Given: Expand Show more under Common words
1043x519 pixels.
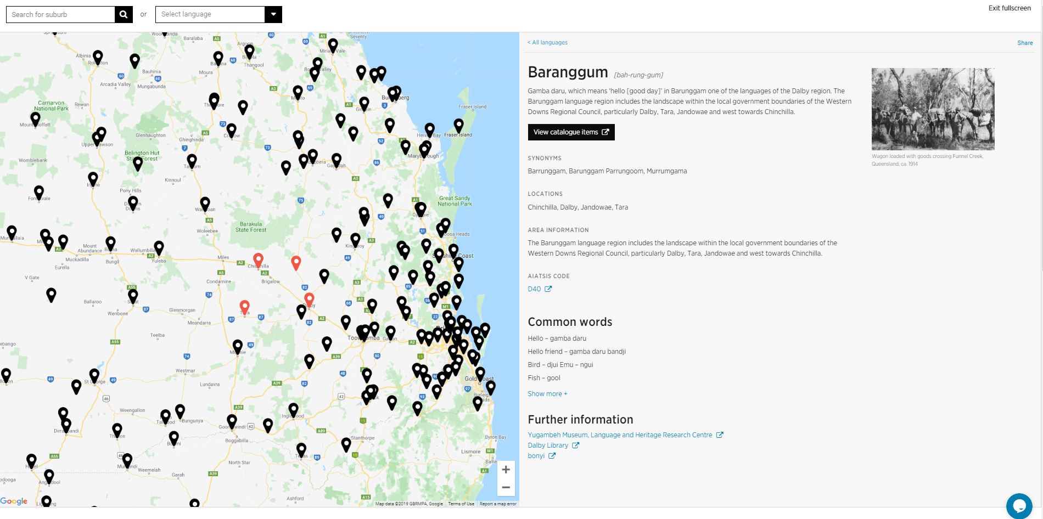Looking at the screenshot, I should click(x=547, y=393).
